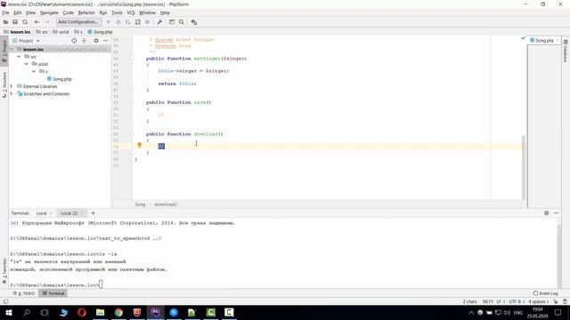Click the tool window toggle icon in the bottom-left corner
Screen dimensions: 570x320
pos(6,301)
